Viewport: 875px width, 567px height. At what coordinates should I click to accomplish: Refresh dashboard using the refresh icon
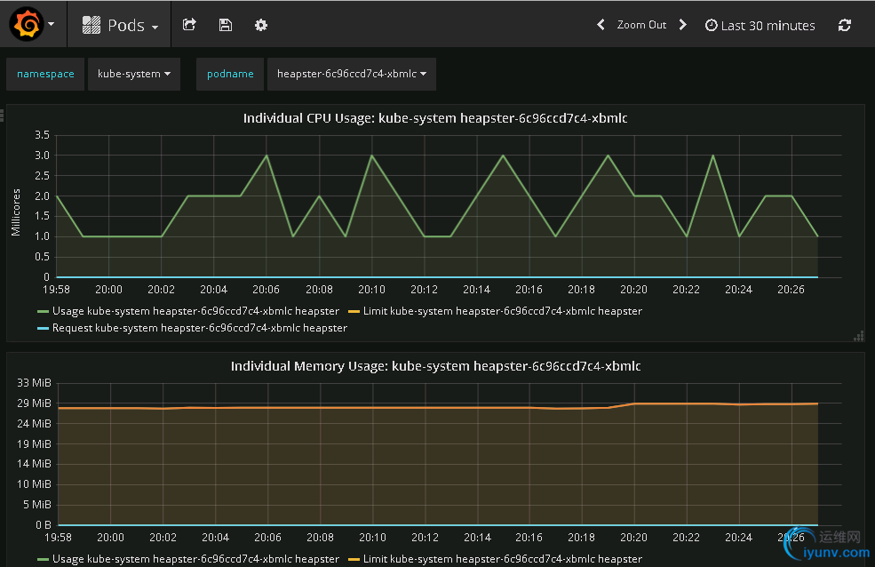tap(845, 26)
